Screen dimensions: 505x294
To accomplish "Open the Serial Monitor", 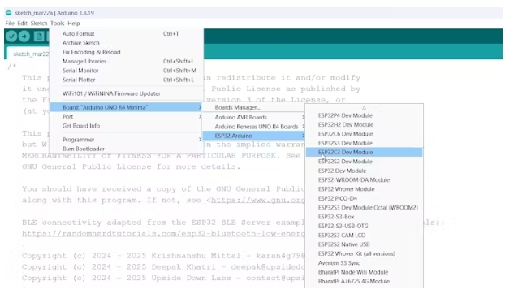I will (127, 71).
